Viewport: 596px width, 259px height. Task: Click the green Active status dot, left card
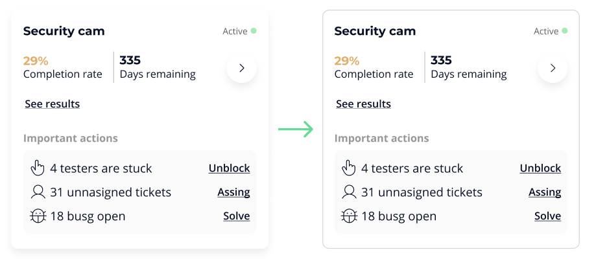point(254,31)
